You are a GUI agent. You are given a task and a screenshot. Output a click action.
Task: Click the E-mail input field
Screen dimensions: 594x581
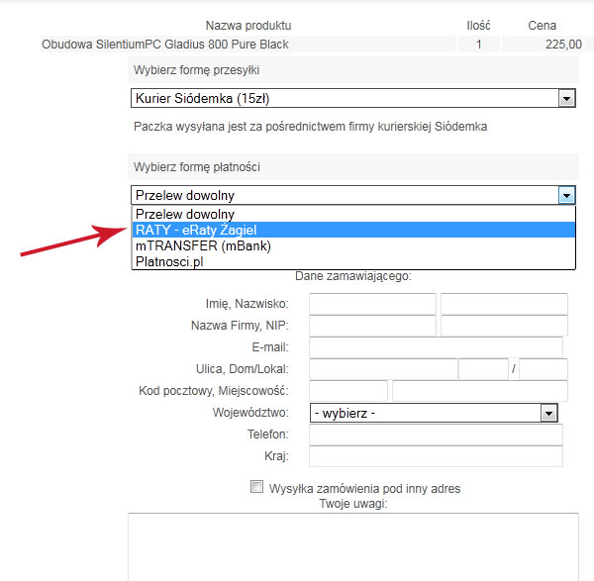436,347
